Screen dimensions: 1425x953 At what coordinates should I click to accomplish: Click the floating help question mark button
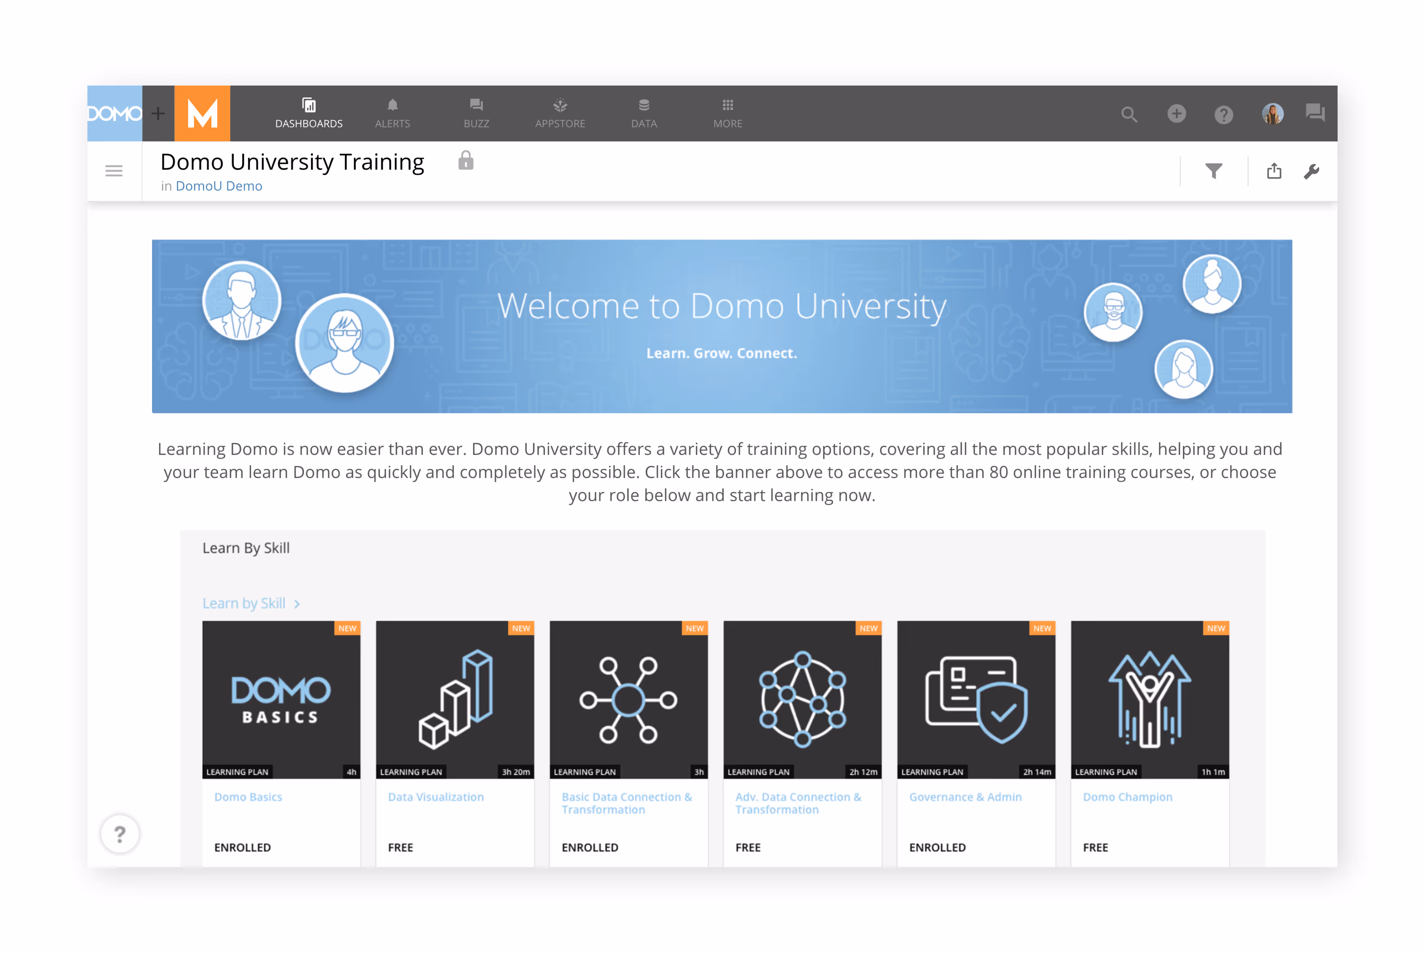[x=120, y=834]
